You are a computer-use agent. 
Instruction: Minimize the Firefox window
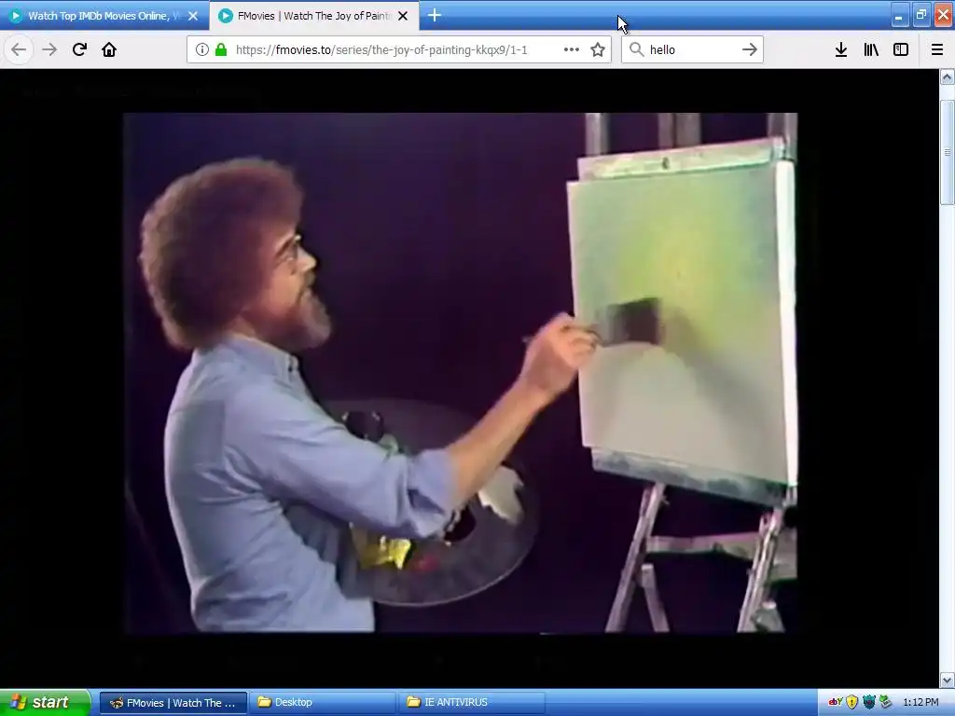pos(898,16)
